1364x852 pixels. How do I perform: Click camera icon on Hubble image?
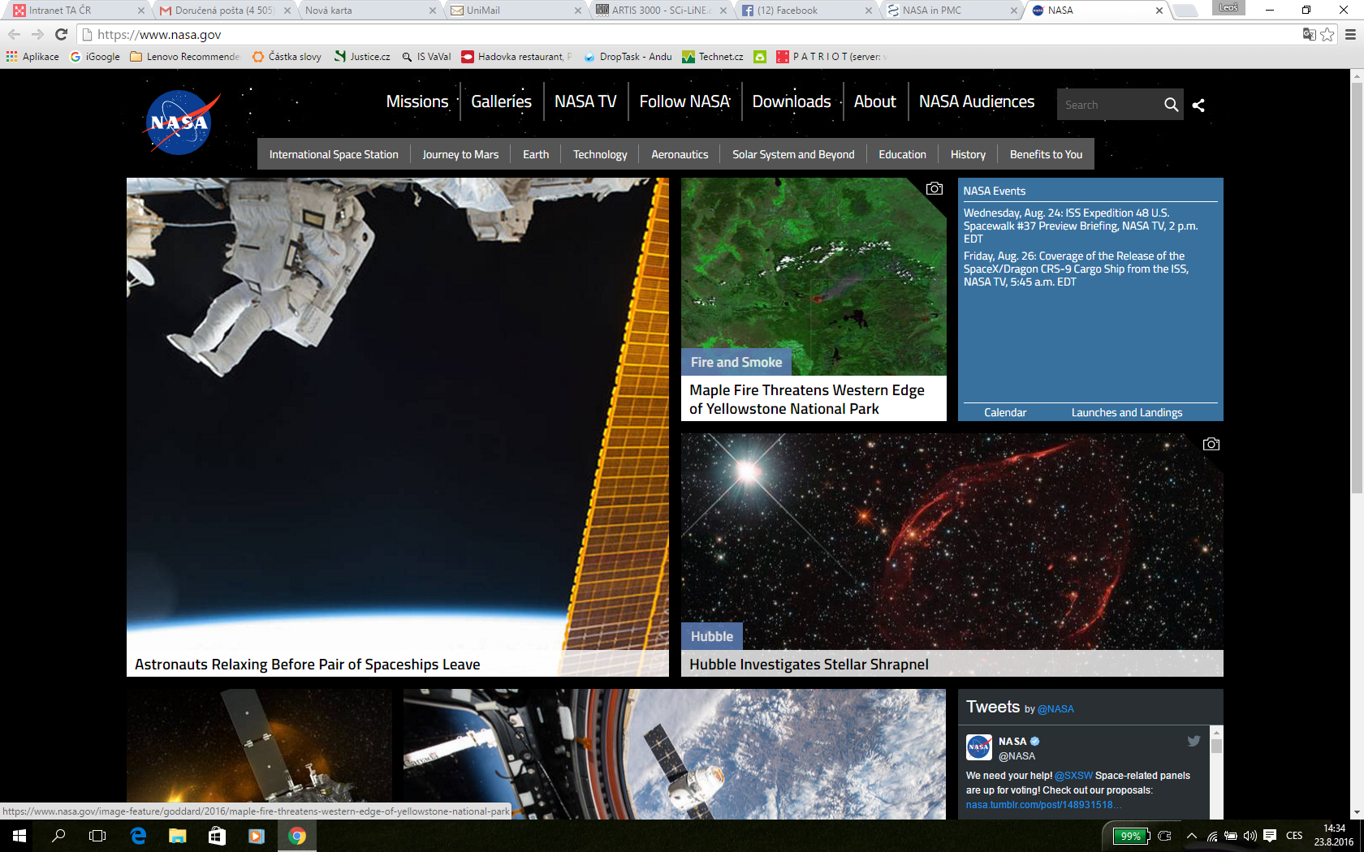point(1211,444)
